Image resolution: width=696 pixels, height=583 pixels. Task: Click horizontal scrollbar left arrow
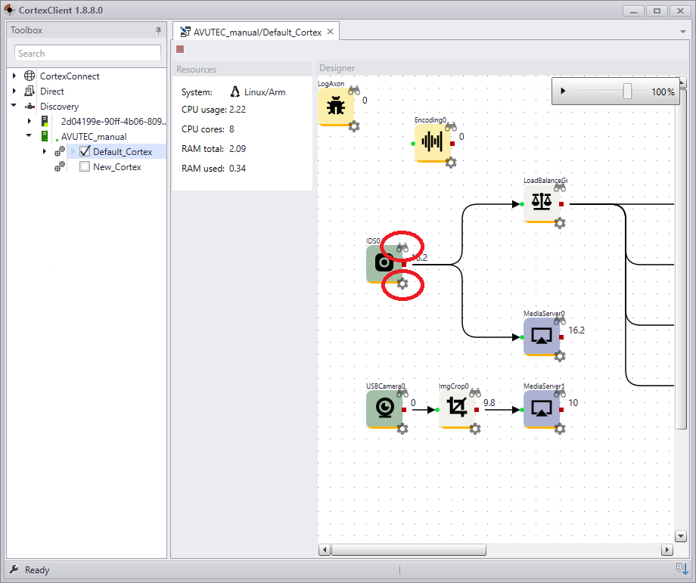click(325, 550)
